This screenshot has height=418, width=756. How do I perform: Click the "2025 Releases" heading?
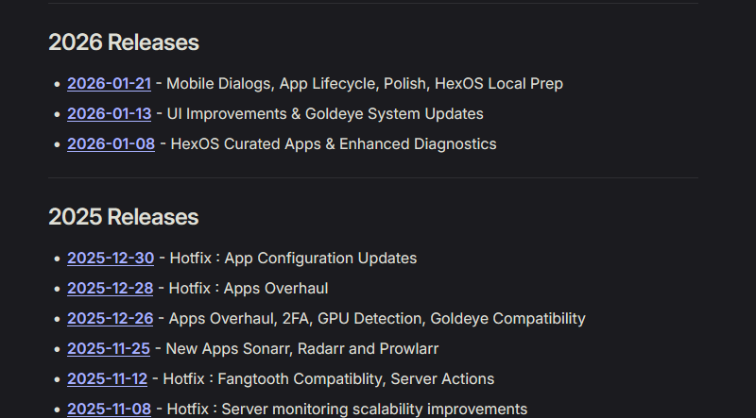124,217
